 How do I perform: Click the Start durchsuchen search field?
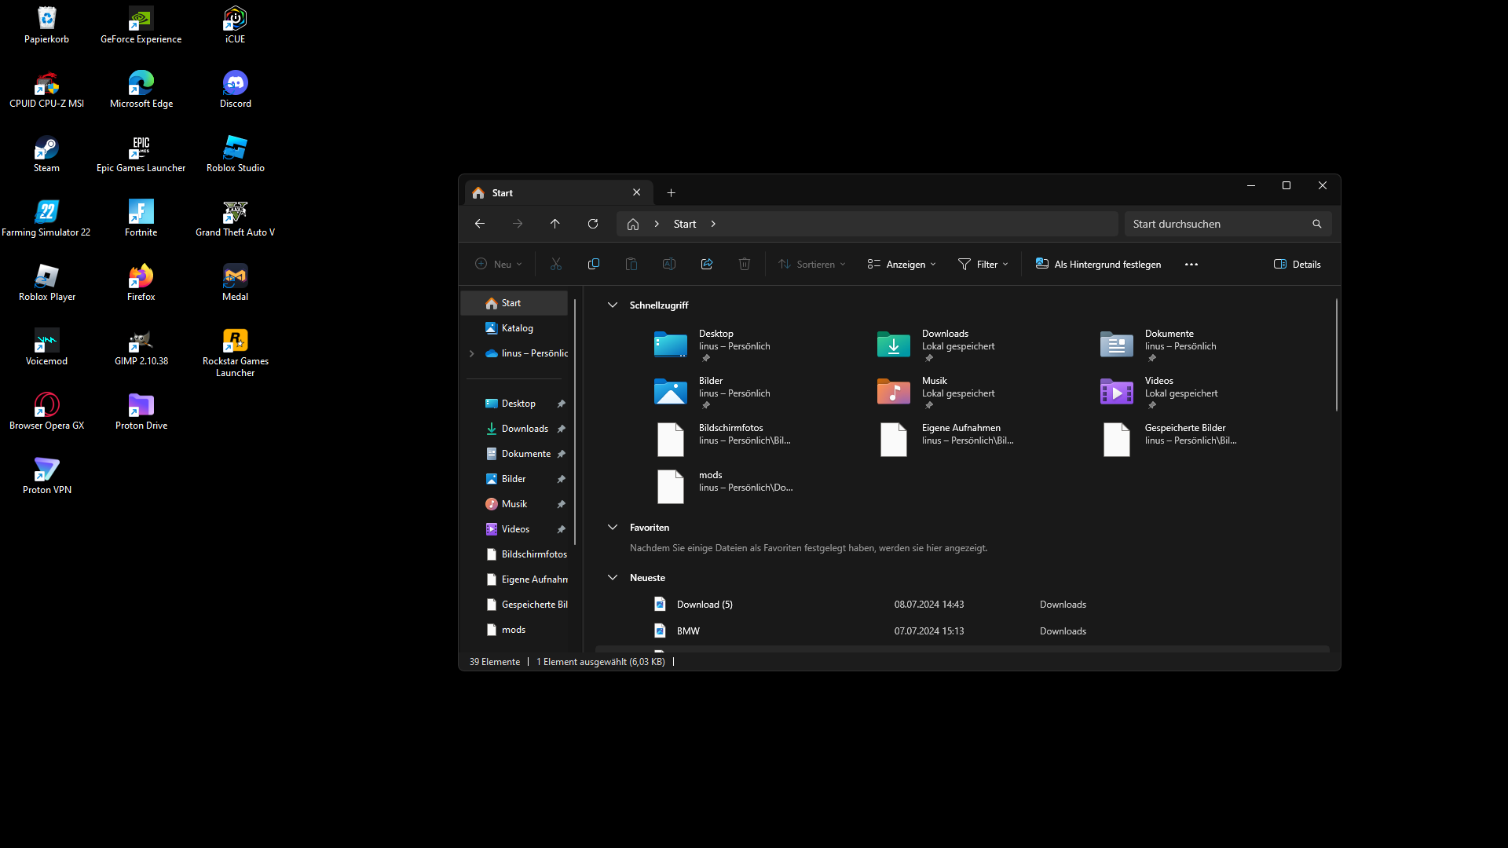coord(1217,224)
